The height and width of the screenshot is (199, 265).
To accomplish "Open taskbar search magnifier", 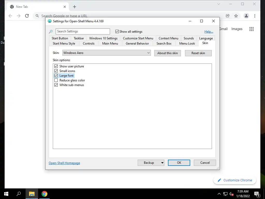I will pyautogui.click(x=19, y=194).
